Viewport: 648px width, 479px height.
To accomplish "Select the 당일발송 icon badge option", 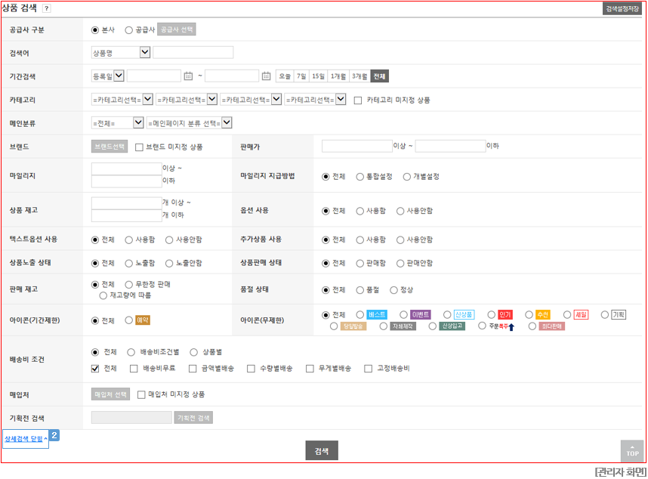I will (x=334, y=326).
